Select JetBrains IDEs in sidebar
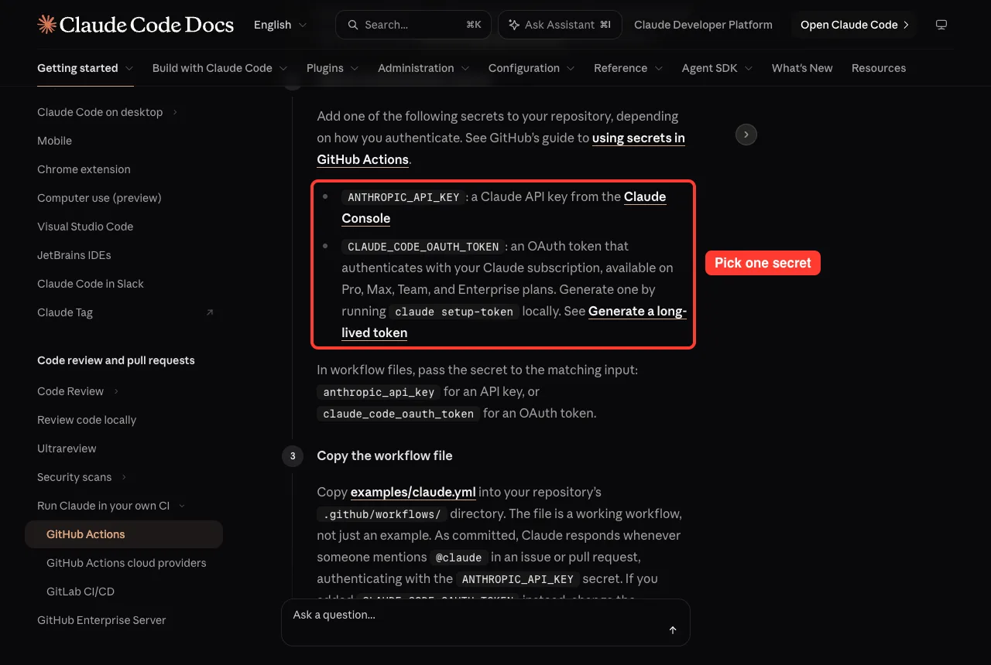The image size is (991, 665). pyautogui.click(x=74, y=255)
